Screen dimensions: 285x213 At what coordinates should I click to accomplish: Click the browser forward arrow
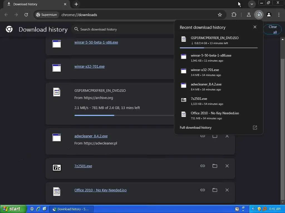point(16,15)
